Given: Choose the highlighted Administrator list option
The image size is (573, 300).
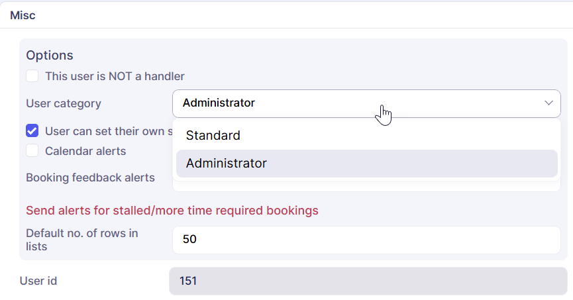Looking at the screenshot, I should [227, 163].
